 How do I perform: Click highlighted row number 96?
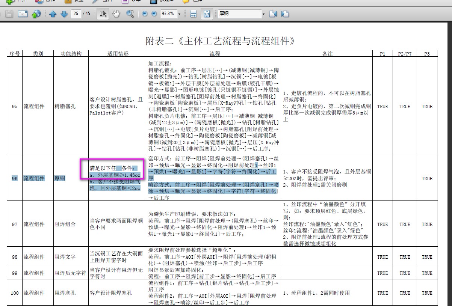click(14, 178)
